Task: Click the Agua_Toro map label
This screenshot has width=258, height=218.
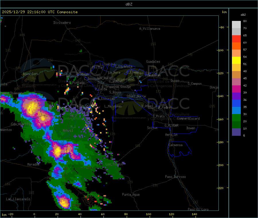Action: [x=31, y=74]
